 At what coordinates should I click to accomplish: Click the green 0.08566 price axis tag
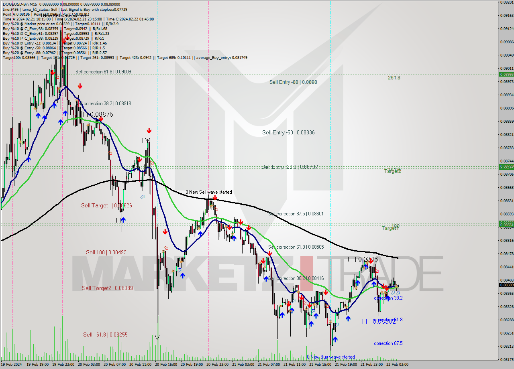(x=506, y=223)
